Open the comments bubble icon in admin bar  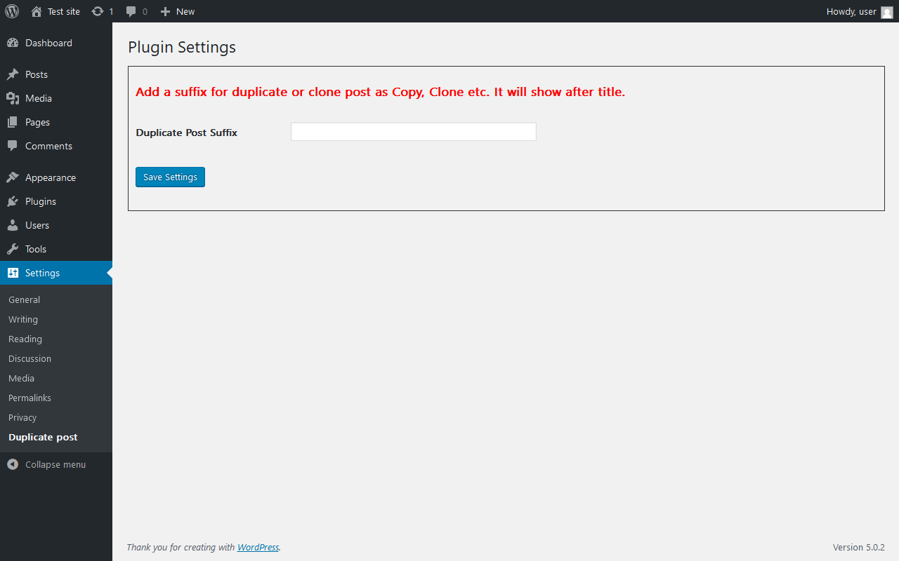(x=131, y=11)
